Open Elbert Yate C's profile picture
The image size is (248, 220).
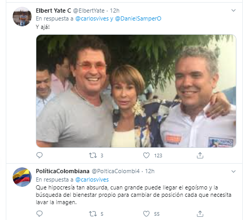coord(22,17)
